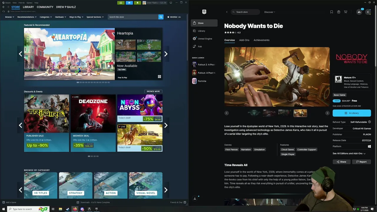Click the Steam forward navigation arrow
The height and width of the screenshot is (212, 377).
8,7
